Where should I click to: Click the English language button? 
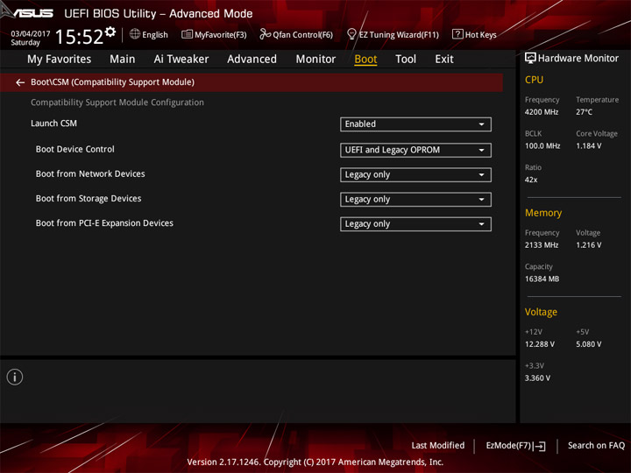155,35
